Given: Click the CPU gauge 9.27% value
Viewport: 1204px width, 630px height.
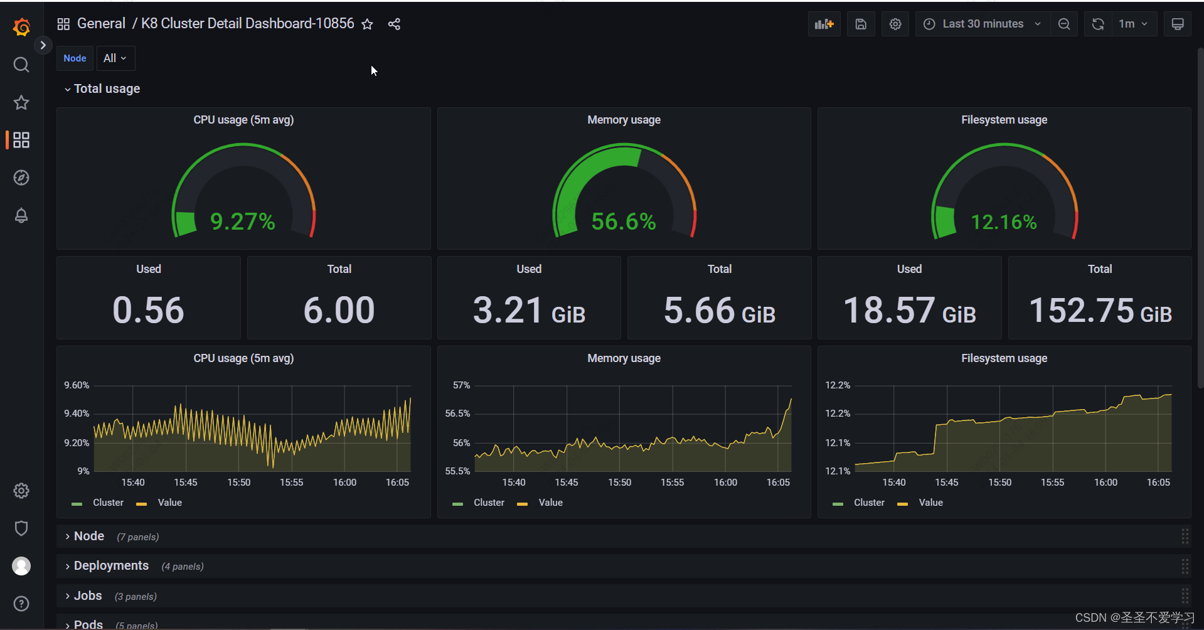Looking at the screenshot, I should point(243,222).
